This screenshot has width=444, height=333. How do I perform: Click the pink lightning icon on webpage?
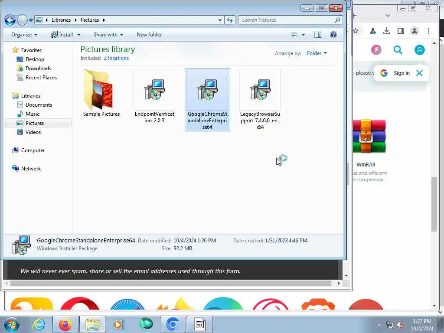376,50
